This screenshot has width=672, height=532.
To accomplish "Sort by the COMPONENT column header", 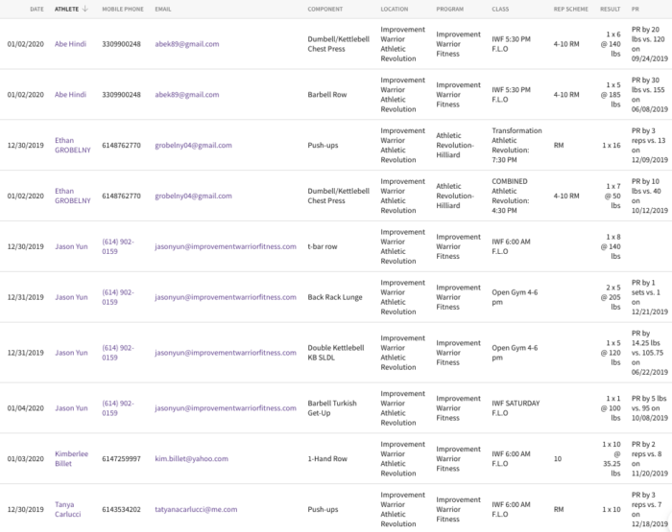I will pyautogui.click(x=325, y=9).
